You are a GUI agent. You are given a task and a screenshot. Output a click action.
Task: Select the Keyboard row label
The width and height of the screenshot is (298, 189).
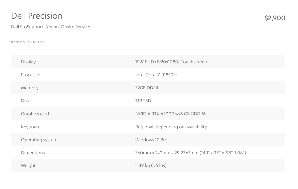[31, 127]
